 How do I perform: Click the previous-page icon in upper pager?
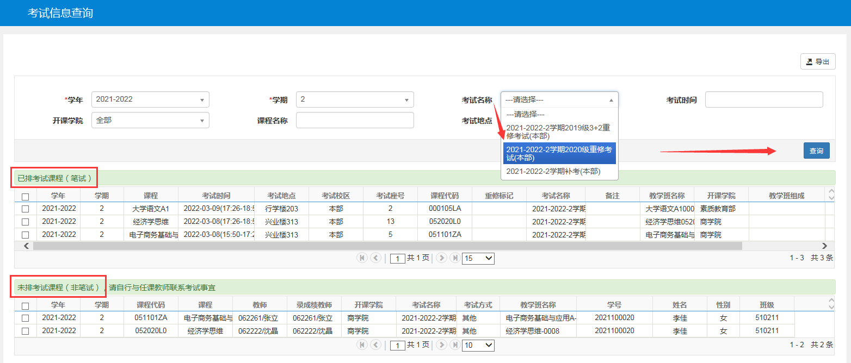tap(375, 258)
